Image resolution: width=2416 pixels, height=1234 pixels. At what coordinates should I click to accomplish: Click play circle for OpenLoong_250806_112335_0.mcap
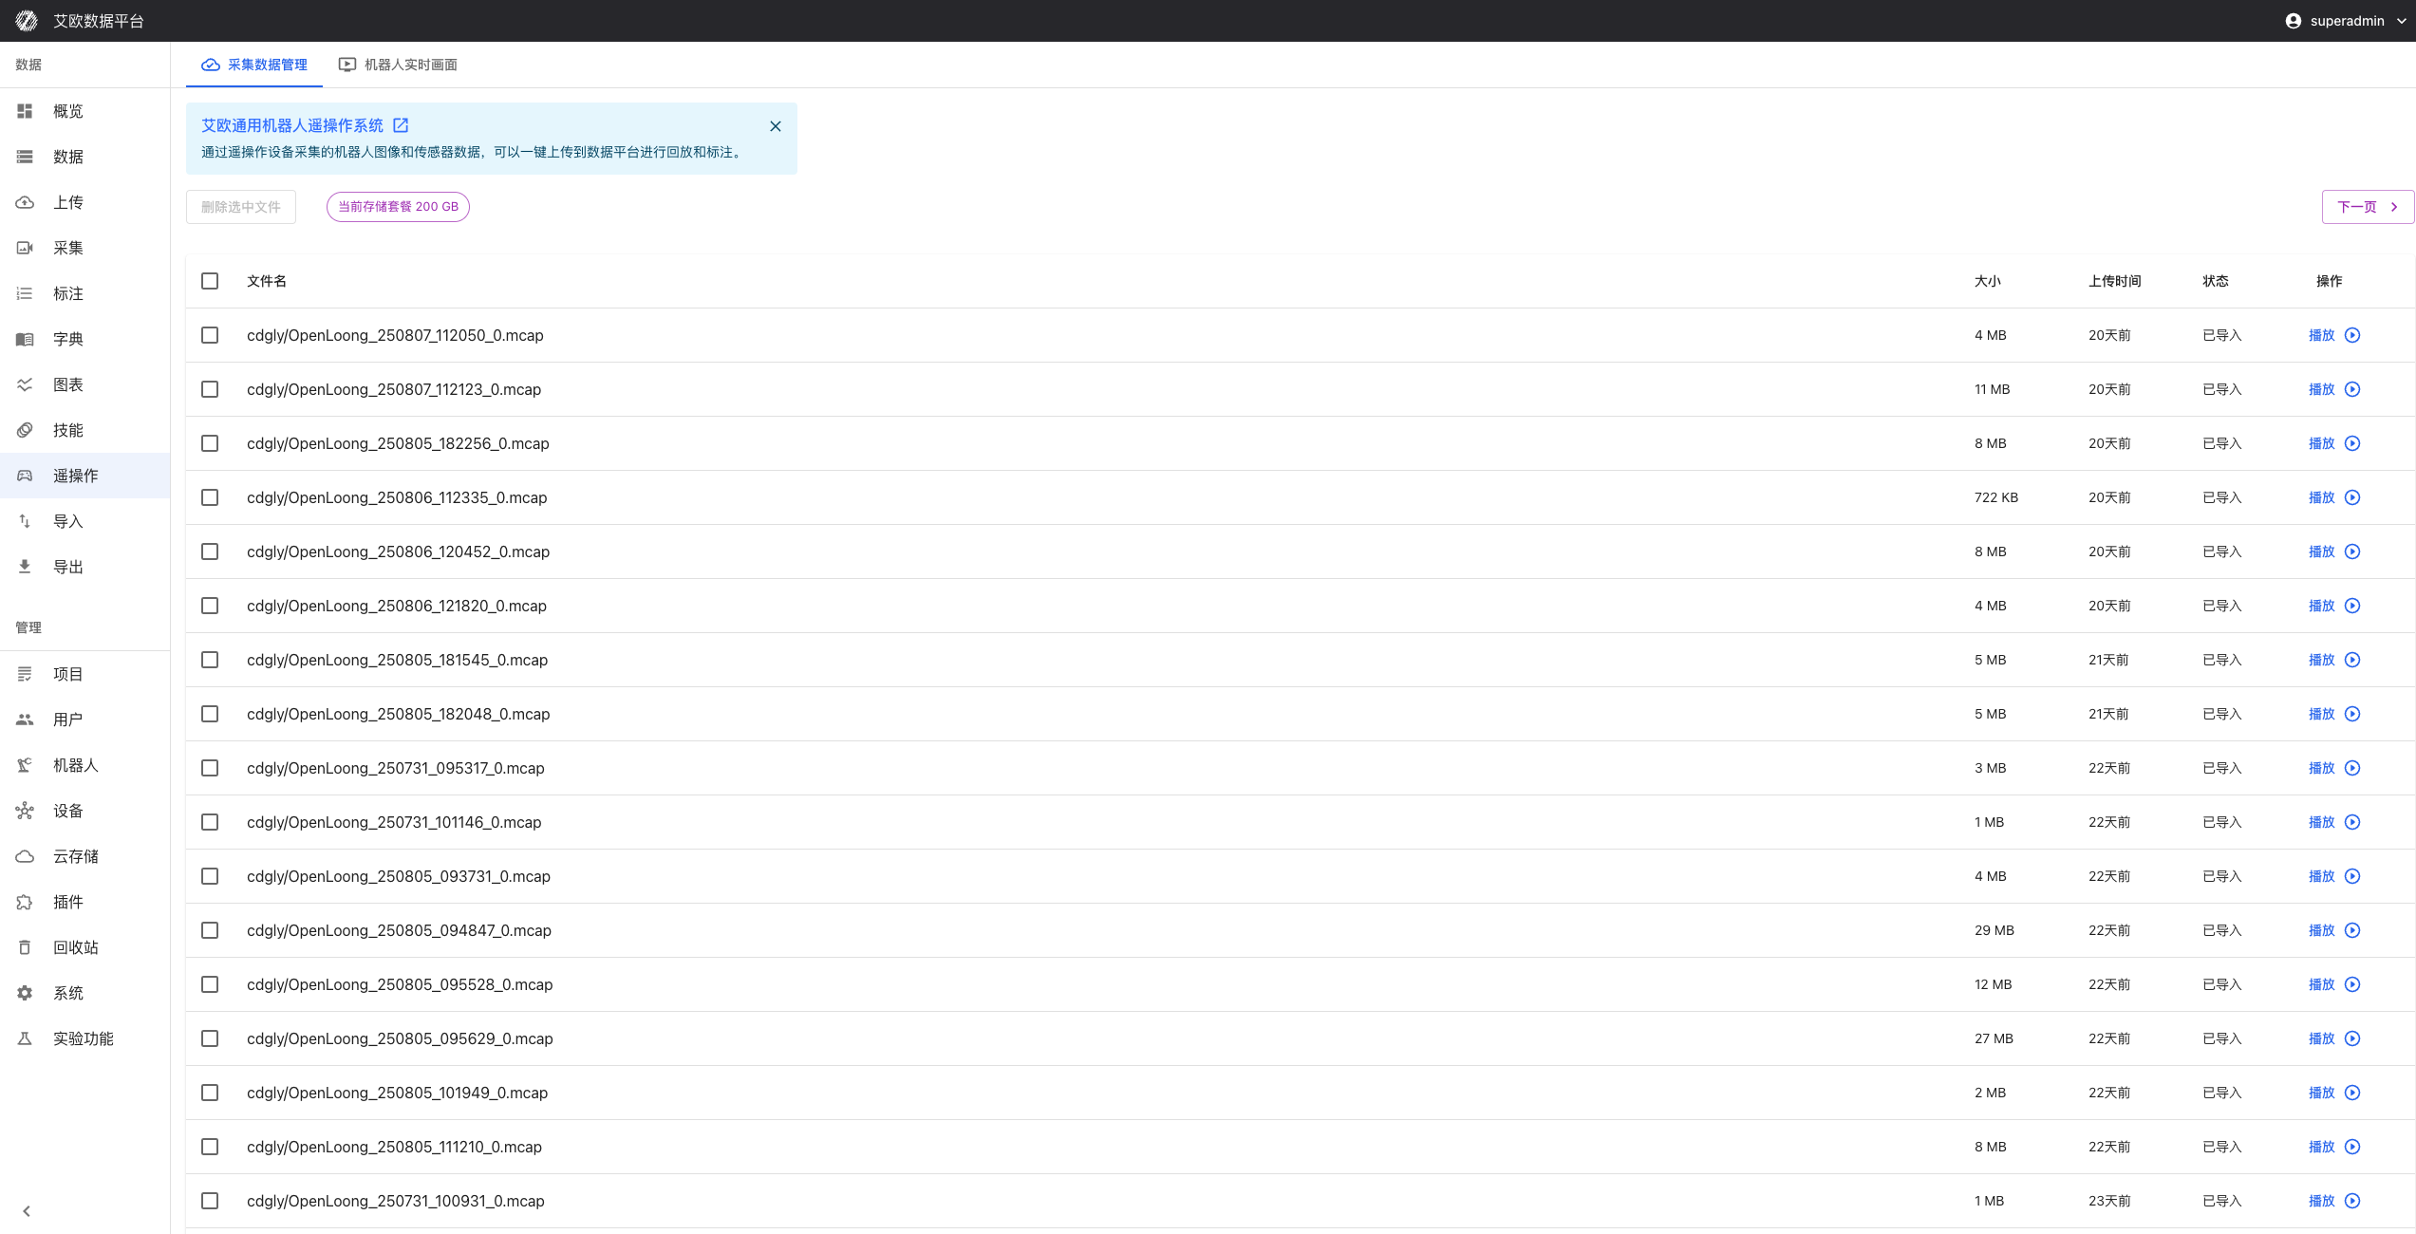(x=2352, y=497)
